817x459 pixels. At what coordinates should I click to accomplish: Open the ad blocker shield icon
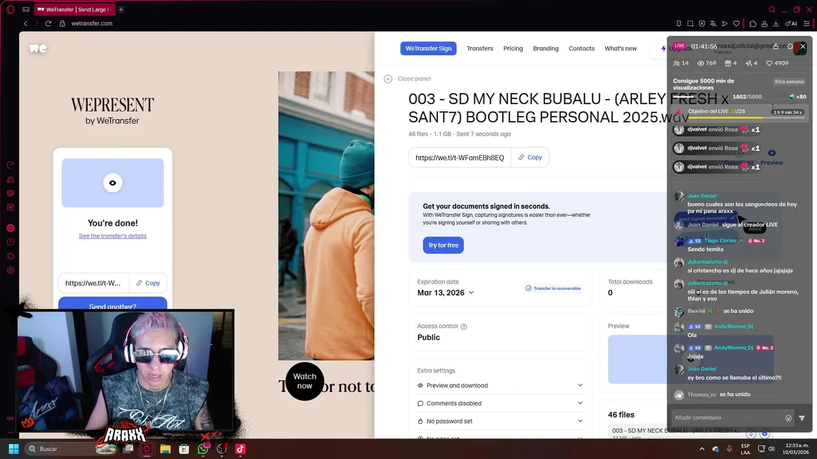[701, 24]
